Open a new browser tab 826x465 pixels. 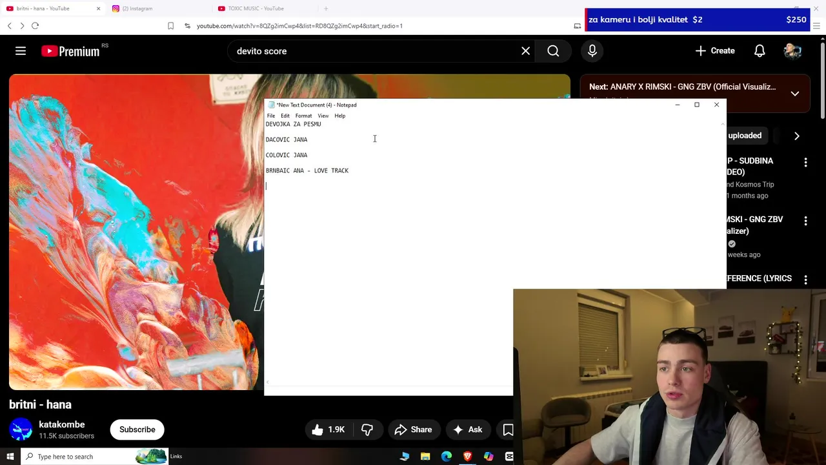(x=326, y=8)
